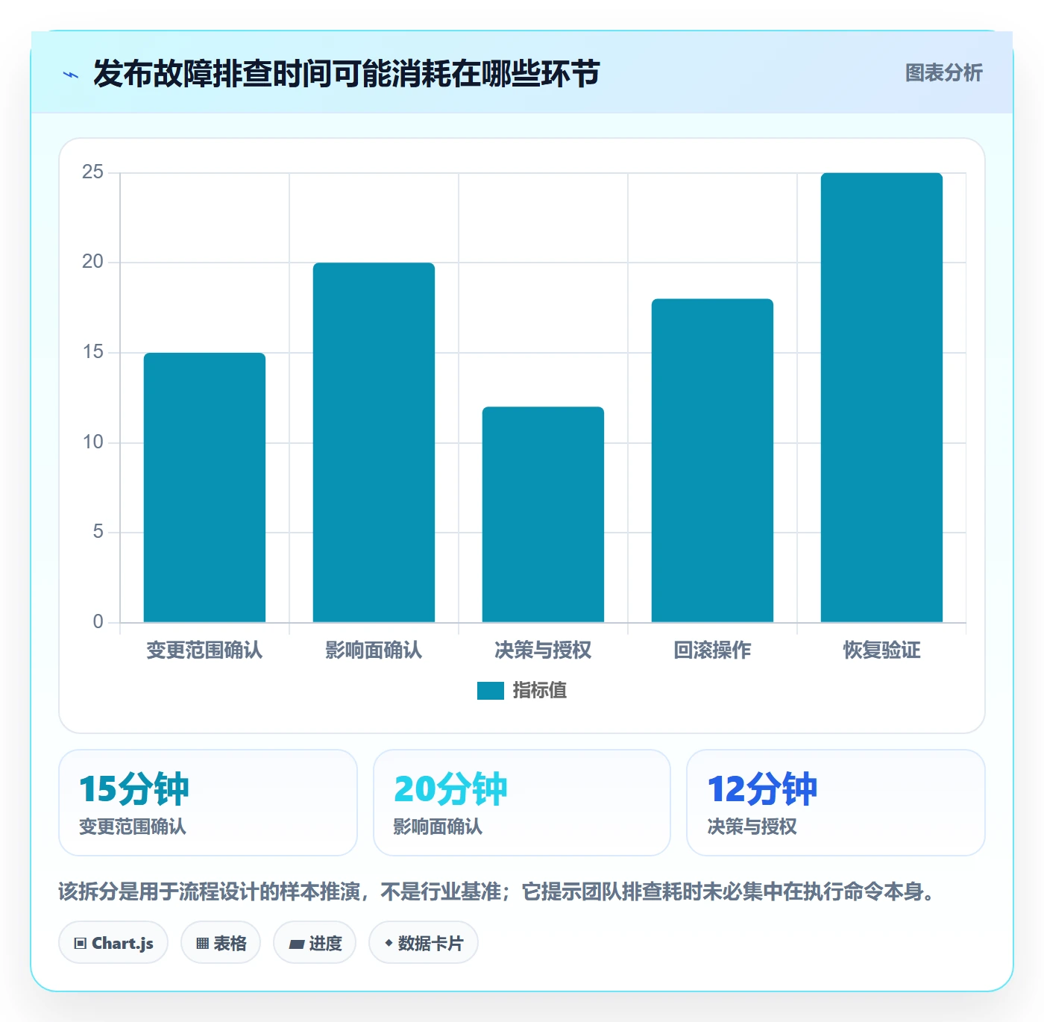Click the y-axis value 0
The width and height of the screenshot is (1044, 1022).
[x=98, y=622]
